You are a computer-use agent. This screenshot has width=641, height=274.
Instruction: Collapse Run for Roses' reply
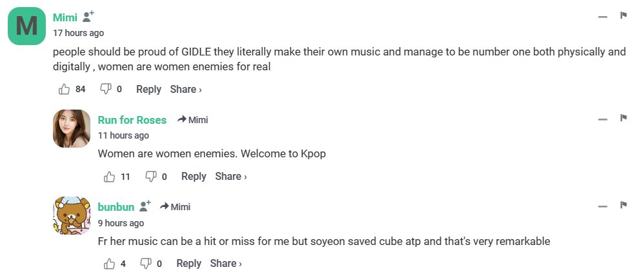tap(603, 119)
